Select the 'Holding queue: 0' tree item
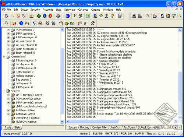Screen dimensions: 184x137 25,76
